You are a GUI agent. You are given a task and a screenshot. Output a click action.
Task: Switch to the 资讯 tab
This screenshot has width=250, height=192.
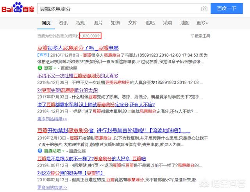(63, 23)
